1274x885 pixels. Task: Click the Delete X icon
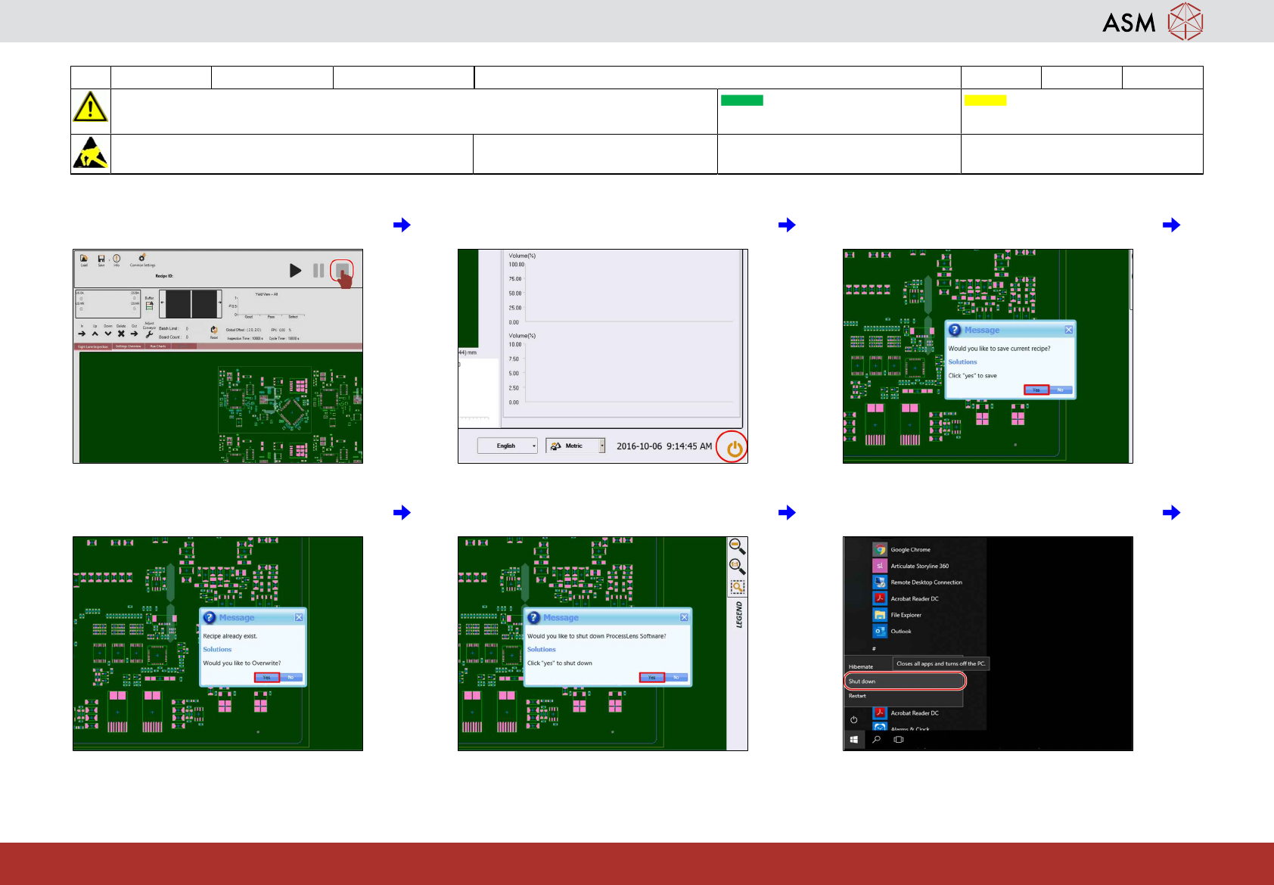click(121, 334)
